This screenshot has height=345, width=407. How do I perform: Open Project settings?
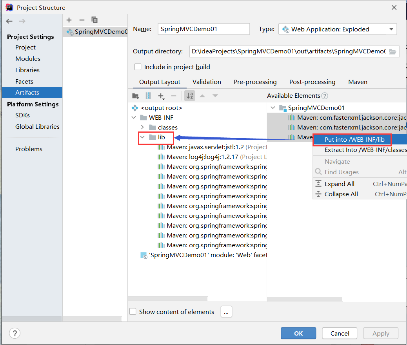coord(25,47)
